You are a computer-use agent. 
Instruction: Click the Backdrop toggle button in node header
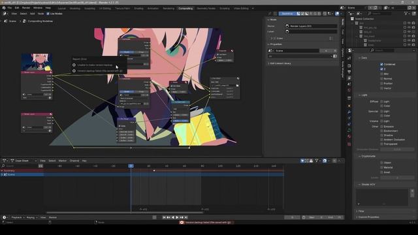pyautogui.click(x=287, y=14)
